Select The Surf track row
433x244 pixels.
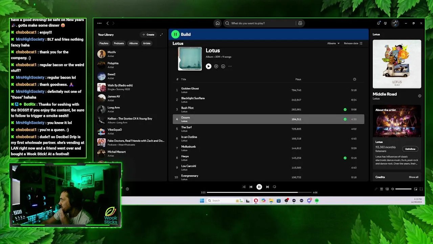[269, 129]
